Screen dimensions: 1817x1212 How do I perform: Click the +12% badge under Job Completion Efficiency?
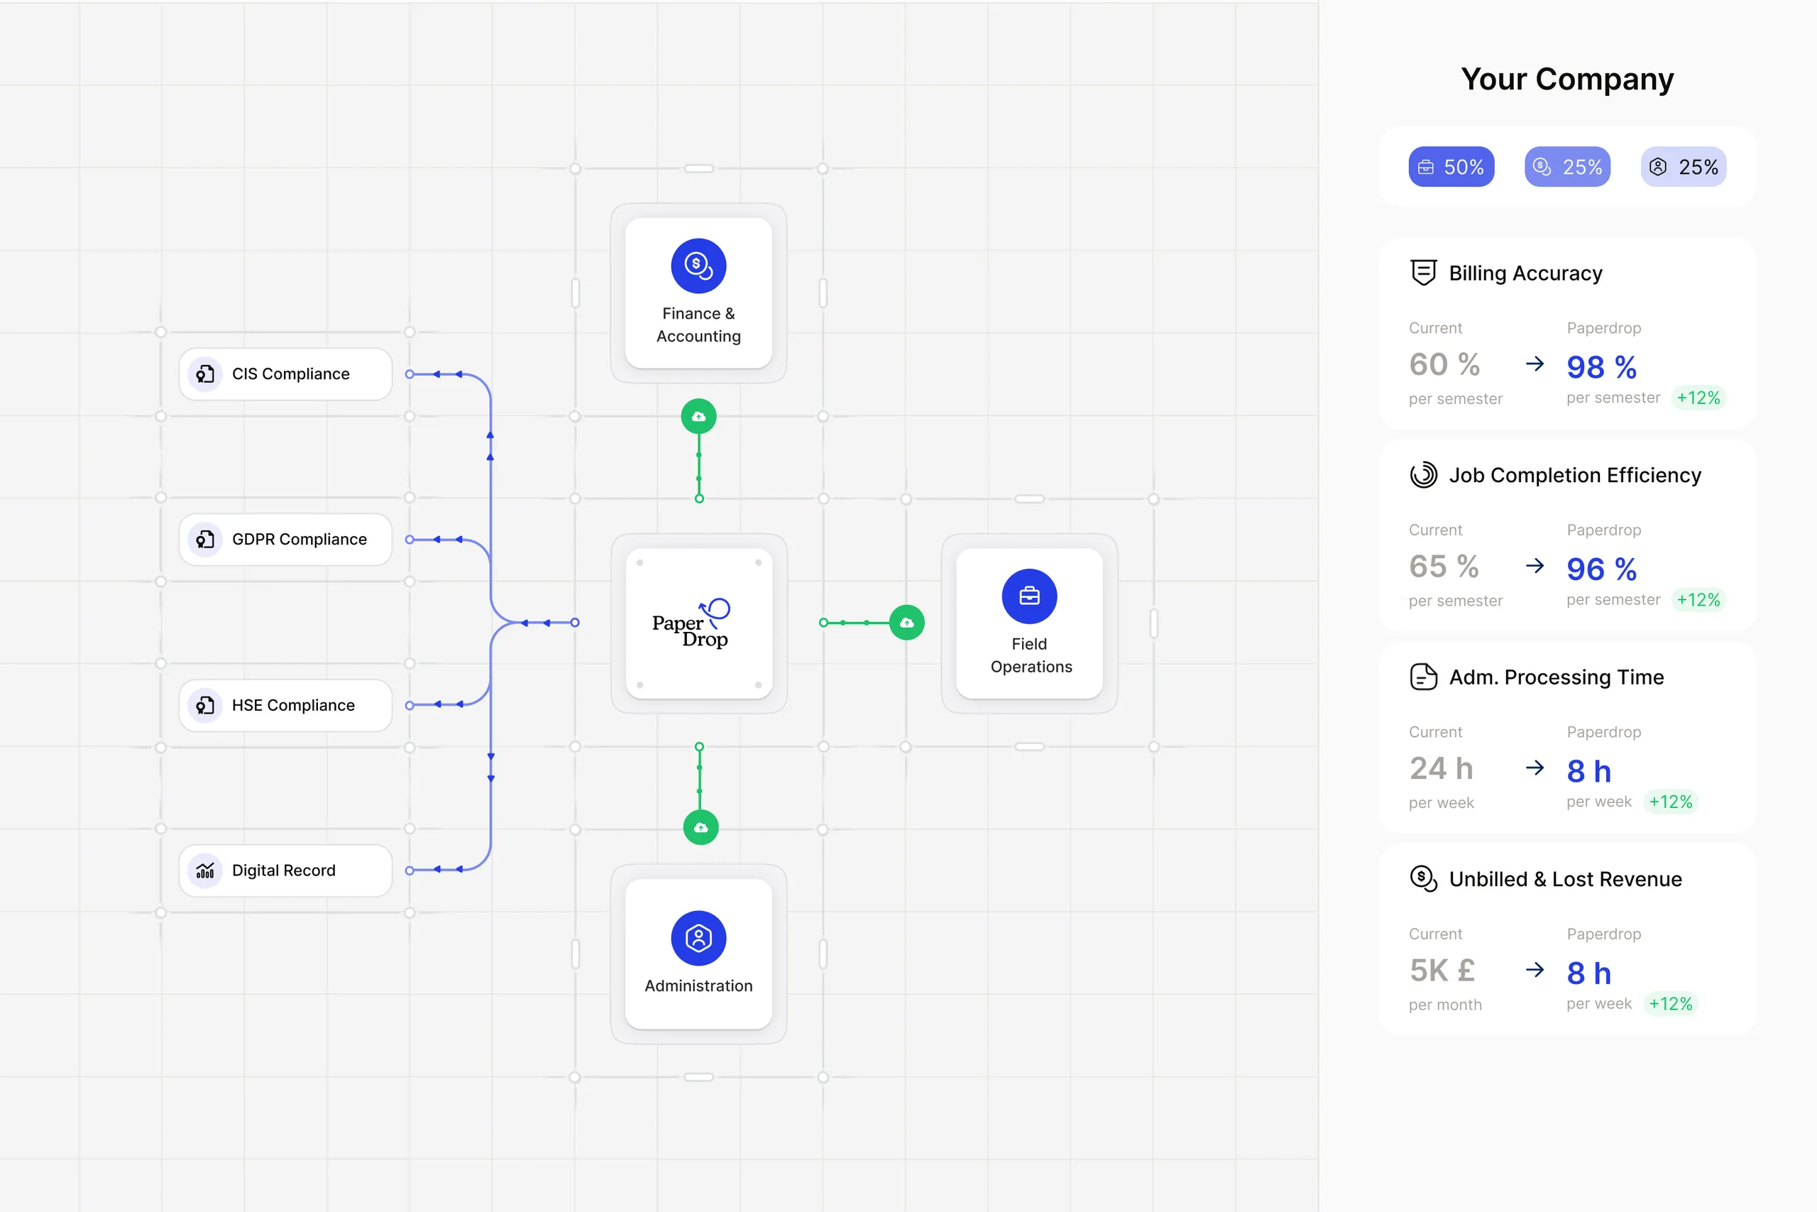pos(1698,600)
